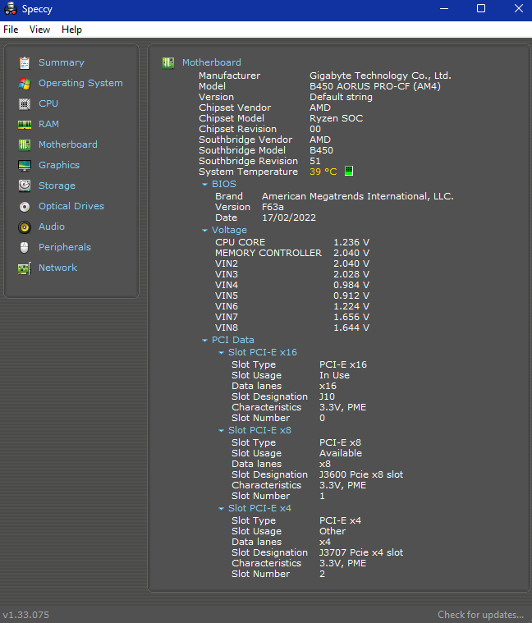532x623 pixels.
Task: Open the Network section
Action: point(57,268)
